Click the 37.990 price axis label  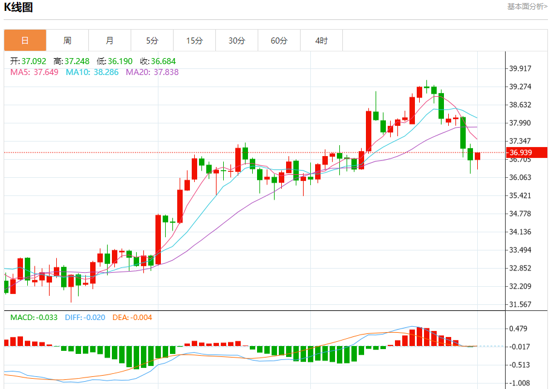click(x=520, y=123)
